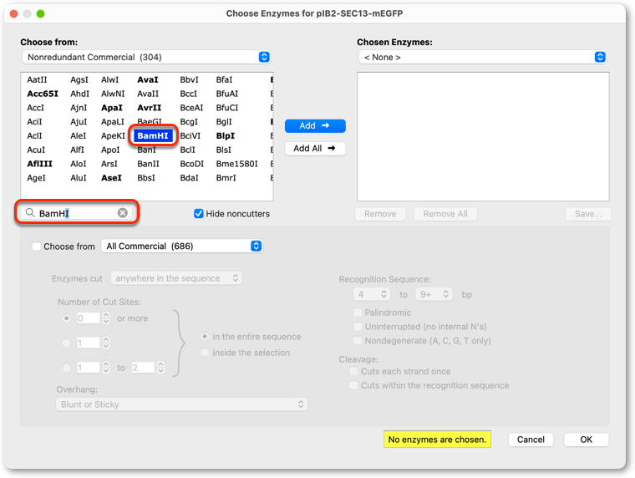Click the BamHI search field
The height and width of the screenshot is (478, 635).
click(77, 212)
